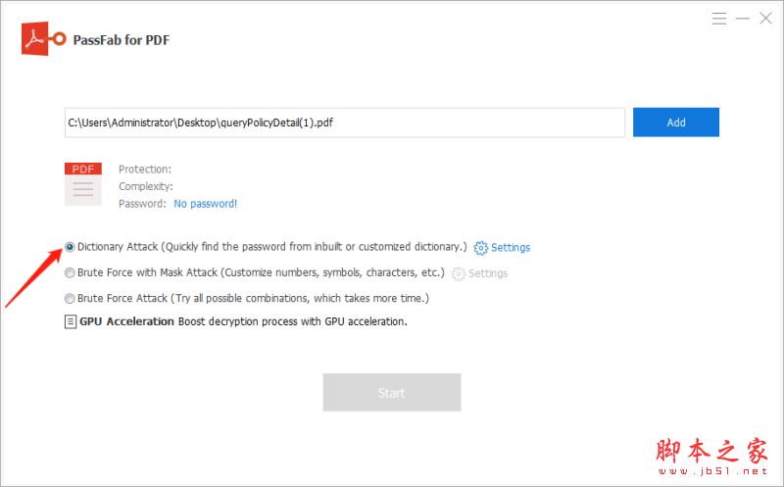Click the GPU Acceleration bold label
This screenshot has height=487, width=784.
click(126, 321)
